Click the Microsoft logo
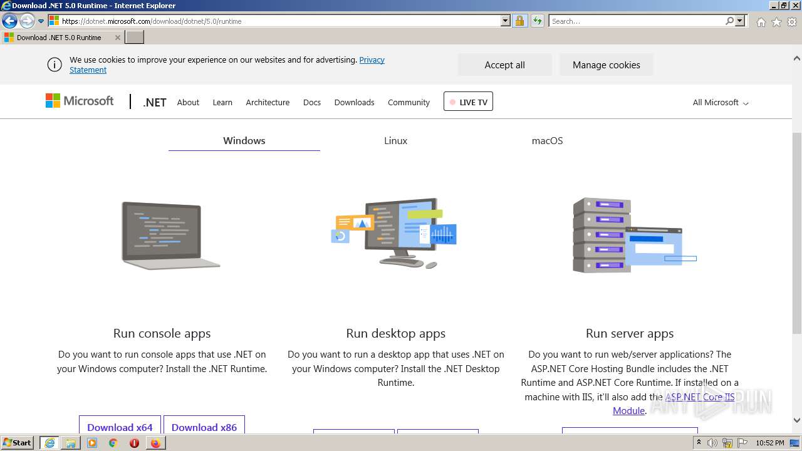Image resolution: width=802 pixels, height=451 pixels. (x=80, y=101)
